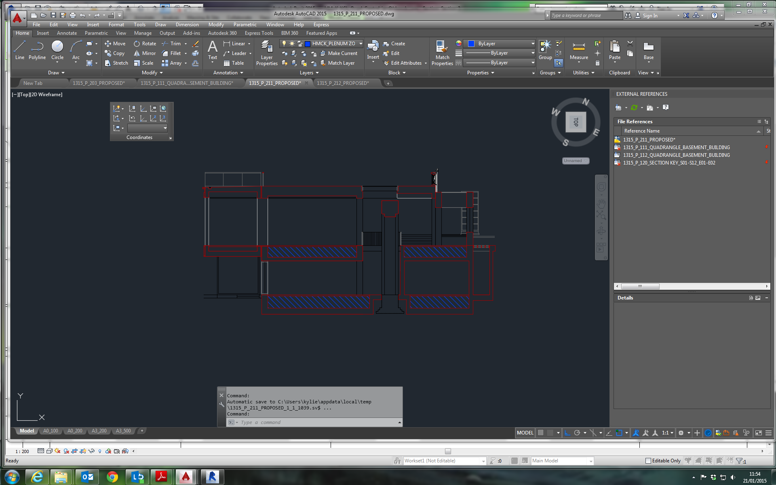Switch to 1315_P_212_PROPOSED drawing tab
The width and height of the screenshot is (776, 485).
tap(343, 83)
